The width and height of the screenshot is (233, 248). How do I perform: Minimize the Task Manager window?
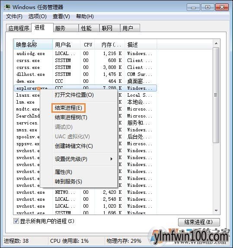[x=193, y=7]
